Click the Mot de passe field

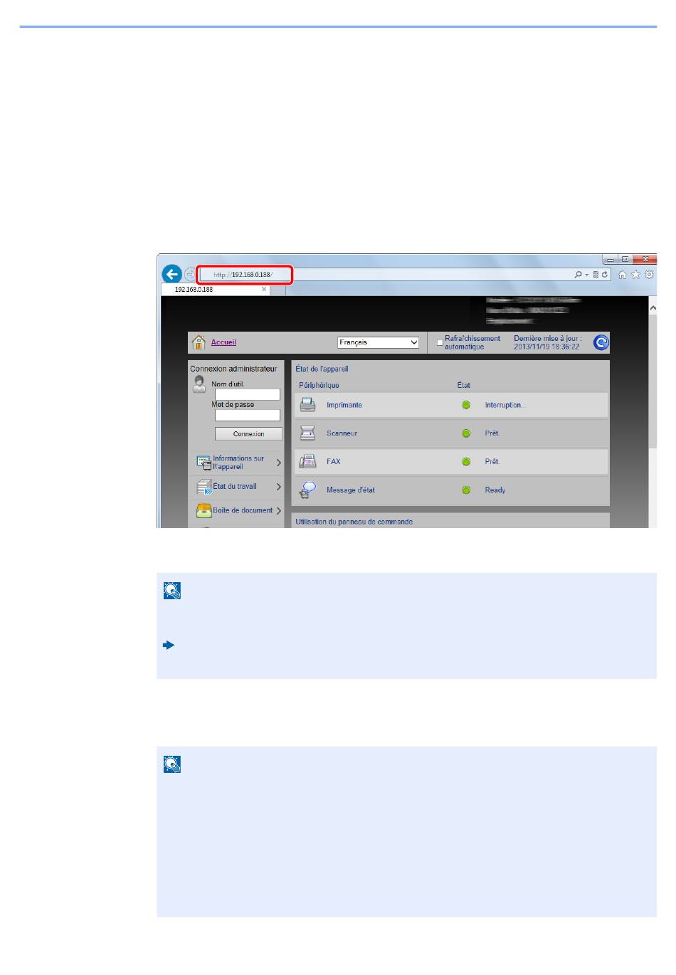coord(247,415)
